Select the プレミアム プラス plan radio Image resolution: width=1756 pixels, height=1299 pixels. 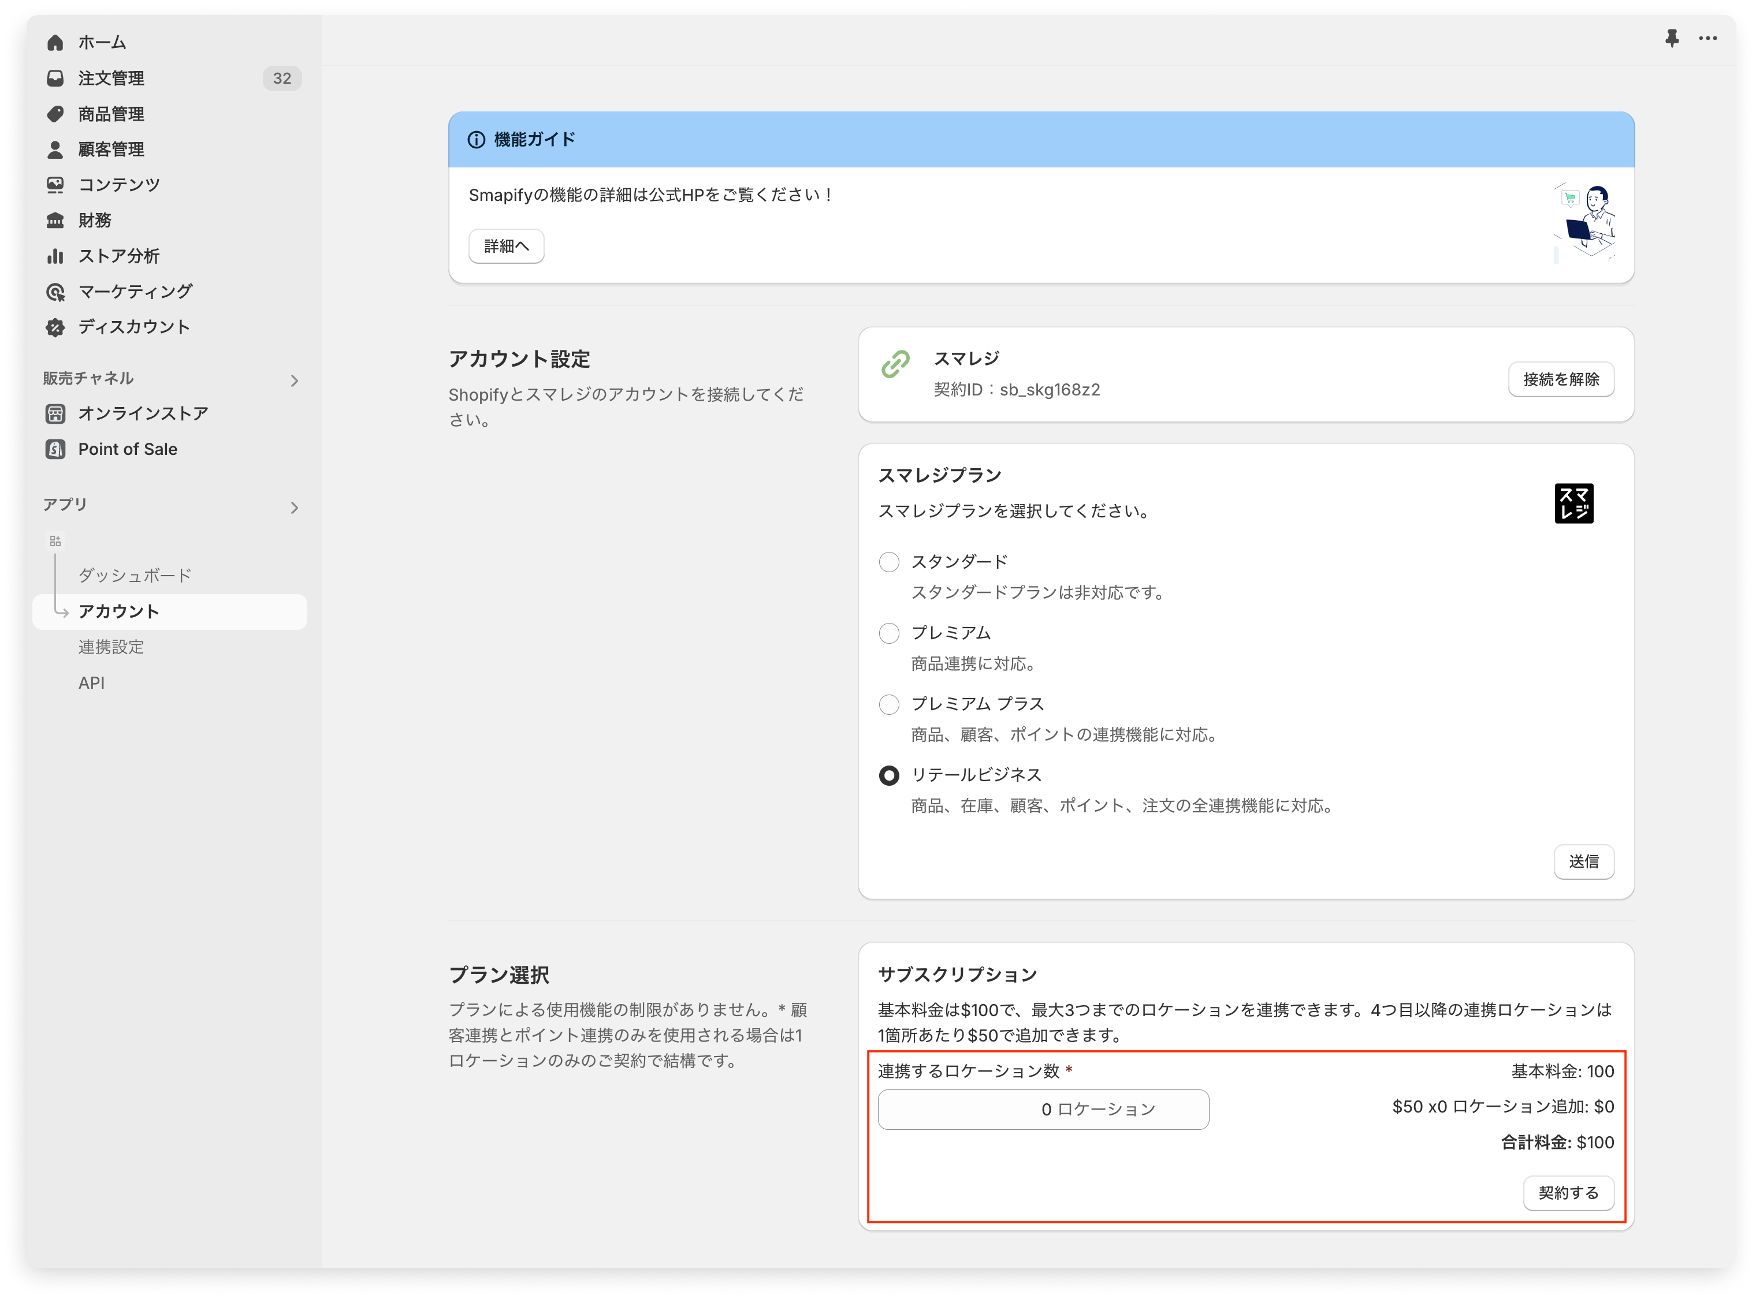click(889, 704)
